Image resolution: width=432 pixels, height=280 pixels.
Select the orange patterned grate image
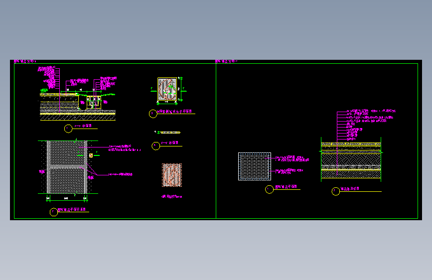point(172,175)
